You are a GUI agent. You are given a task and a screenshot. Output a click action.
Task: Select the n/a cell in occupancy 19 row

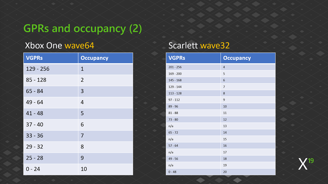pyautogui.click(x=193, y=165)
